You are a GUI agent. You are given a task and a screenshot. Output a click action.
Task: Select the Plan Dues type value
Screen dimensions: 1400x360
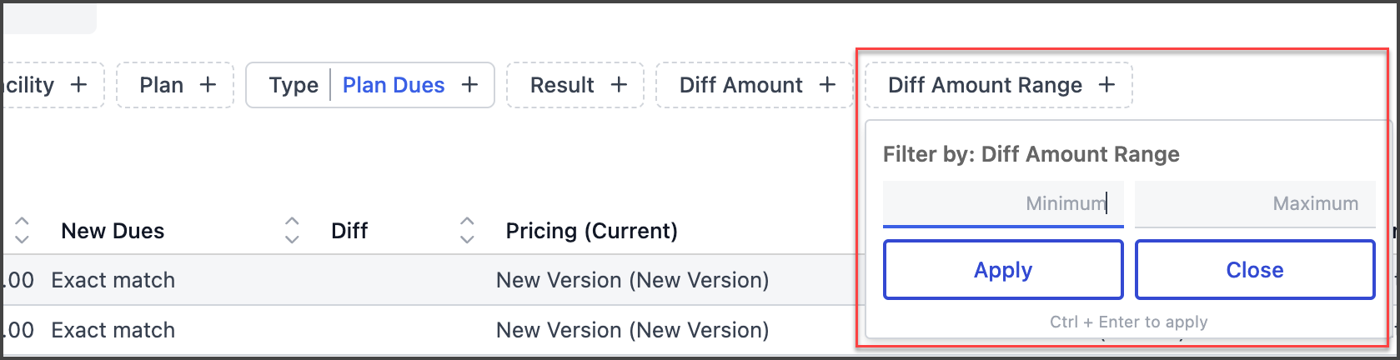click(394, 85)
